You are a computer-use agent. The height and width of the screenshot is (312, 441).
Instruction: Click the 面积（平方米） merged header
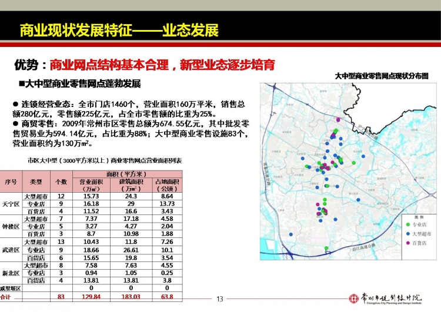point(127,175)
